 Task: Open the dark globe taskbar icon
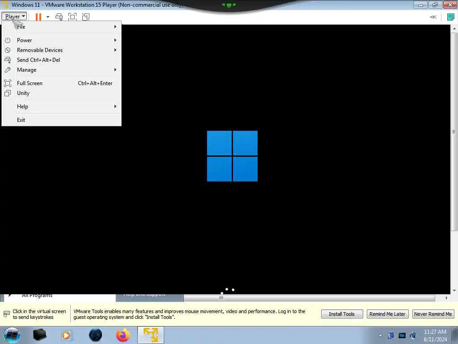[x=96, y=335]
